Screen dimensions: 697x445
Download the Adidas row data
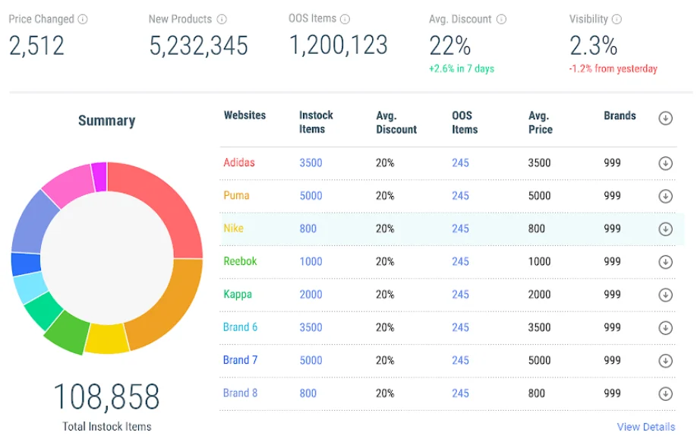(666, 163)
